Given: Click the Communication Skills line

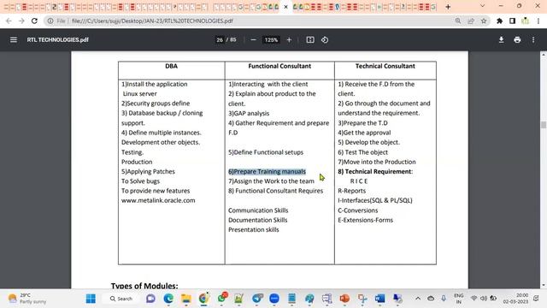Looking at the screenshot, I should [x=258, y=210].
